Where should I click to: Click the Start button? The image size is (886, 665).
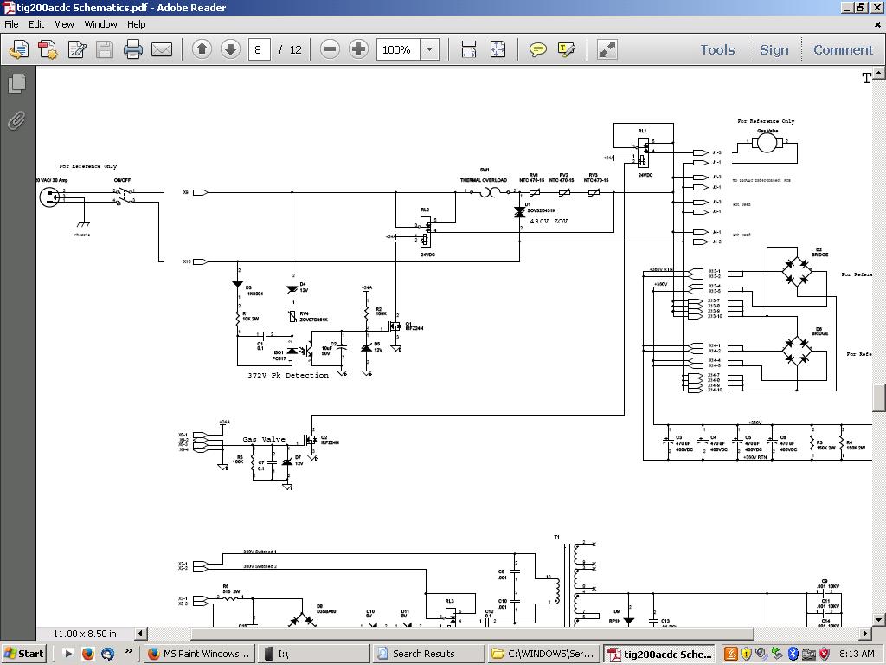click(x=24, y=654)
